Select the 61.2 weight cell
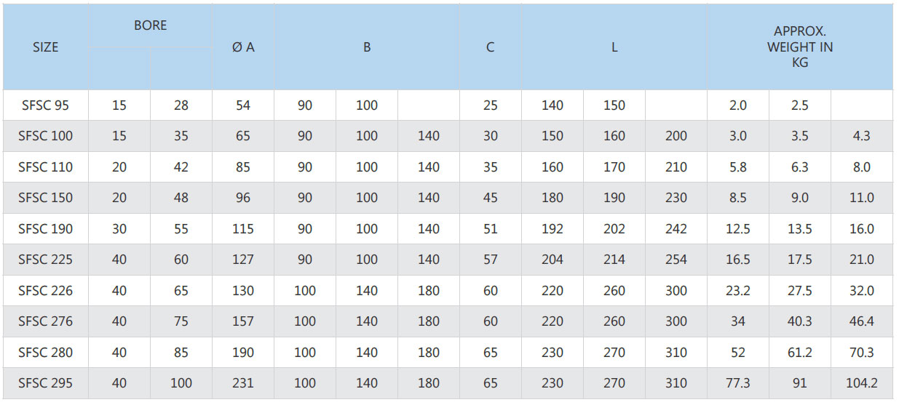Image resolution: width=899 pixels, height=405 pixels. [800, 353]
